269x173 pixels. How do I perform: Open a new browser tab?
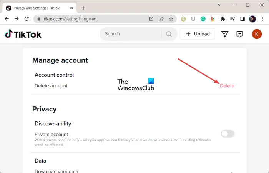[x=83, y=8]
